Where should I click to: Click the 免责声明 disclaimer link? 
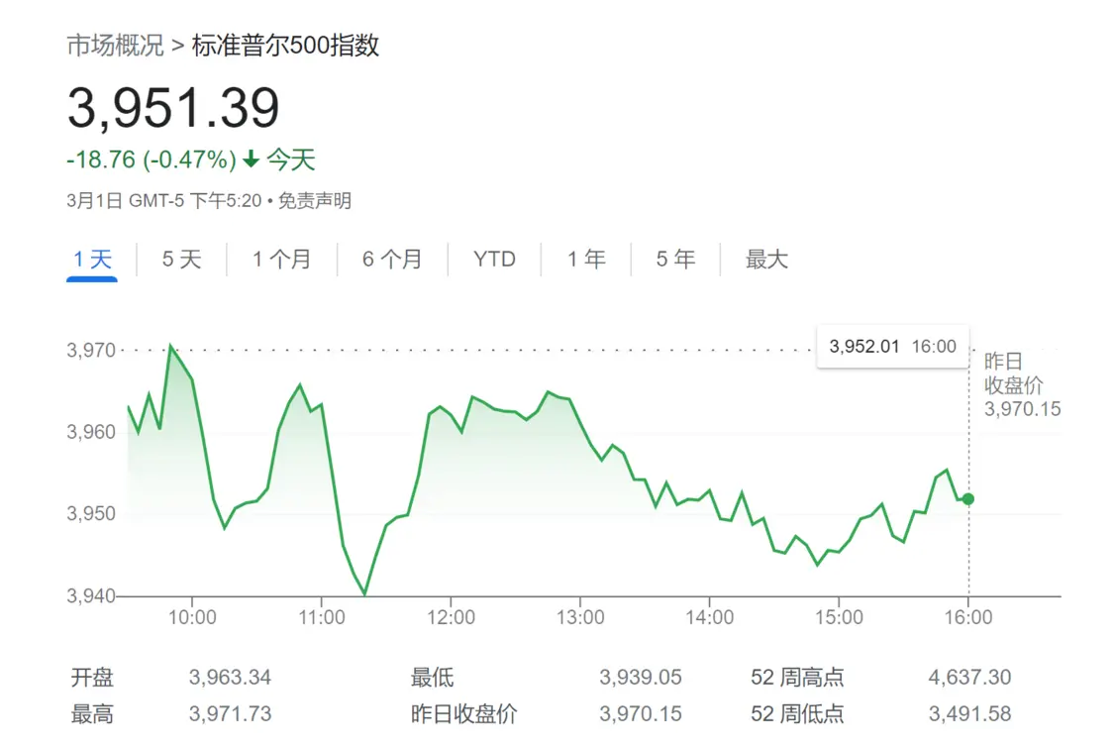pos(314,201)
